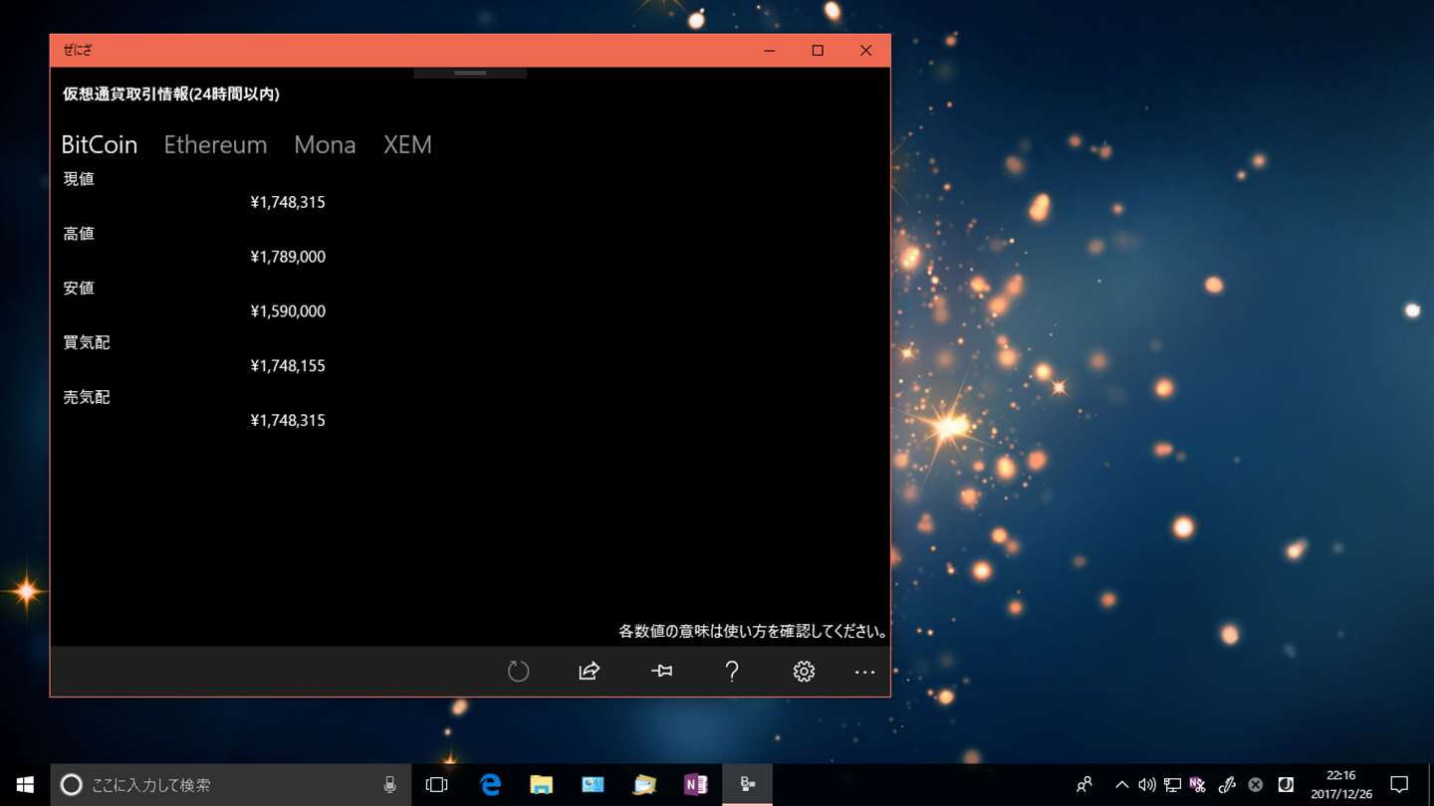
Task: Open settings with the gear icon
Action: 804,672
